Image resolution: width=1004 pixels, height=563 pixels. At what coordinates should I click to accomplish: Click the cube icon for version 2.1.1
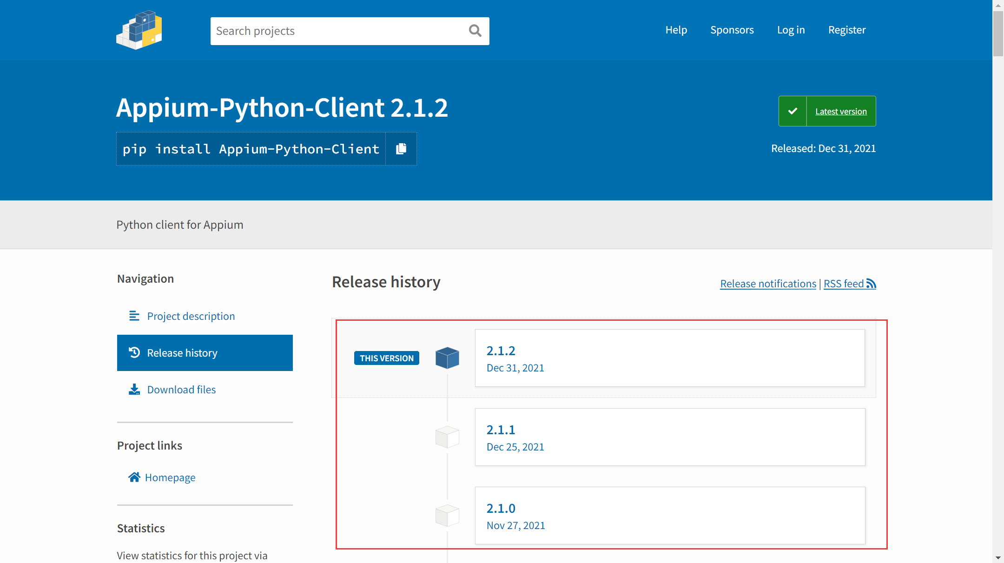point(447,436)
